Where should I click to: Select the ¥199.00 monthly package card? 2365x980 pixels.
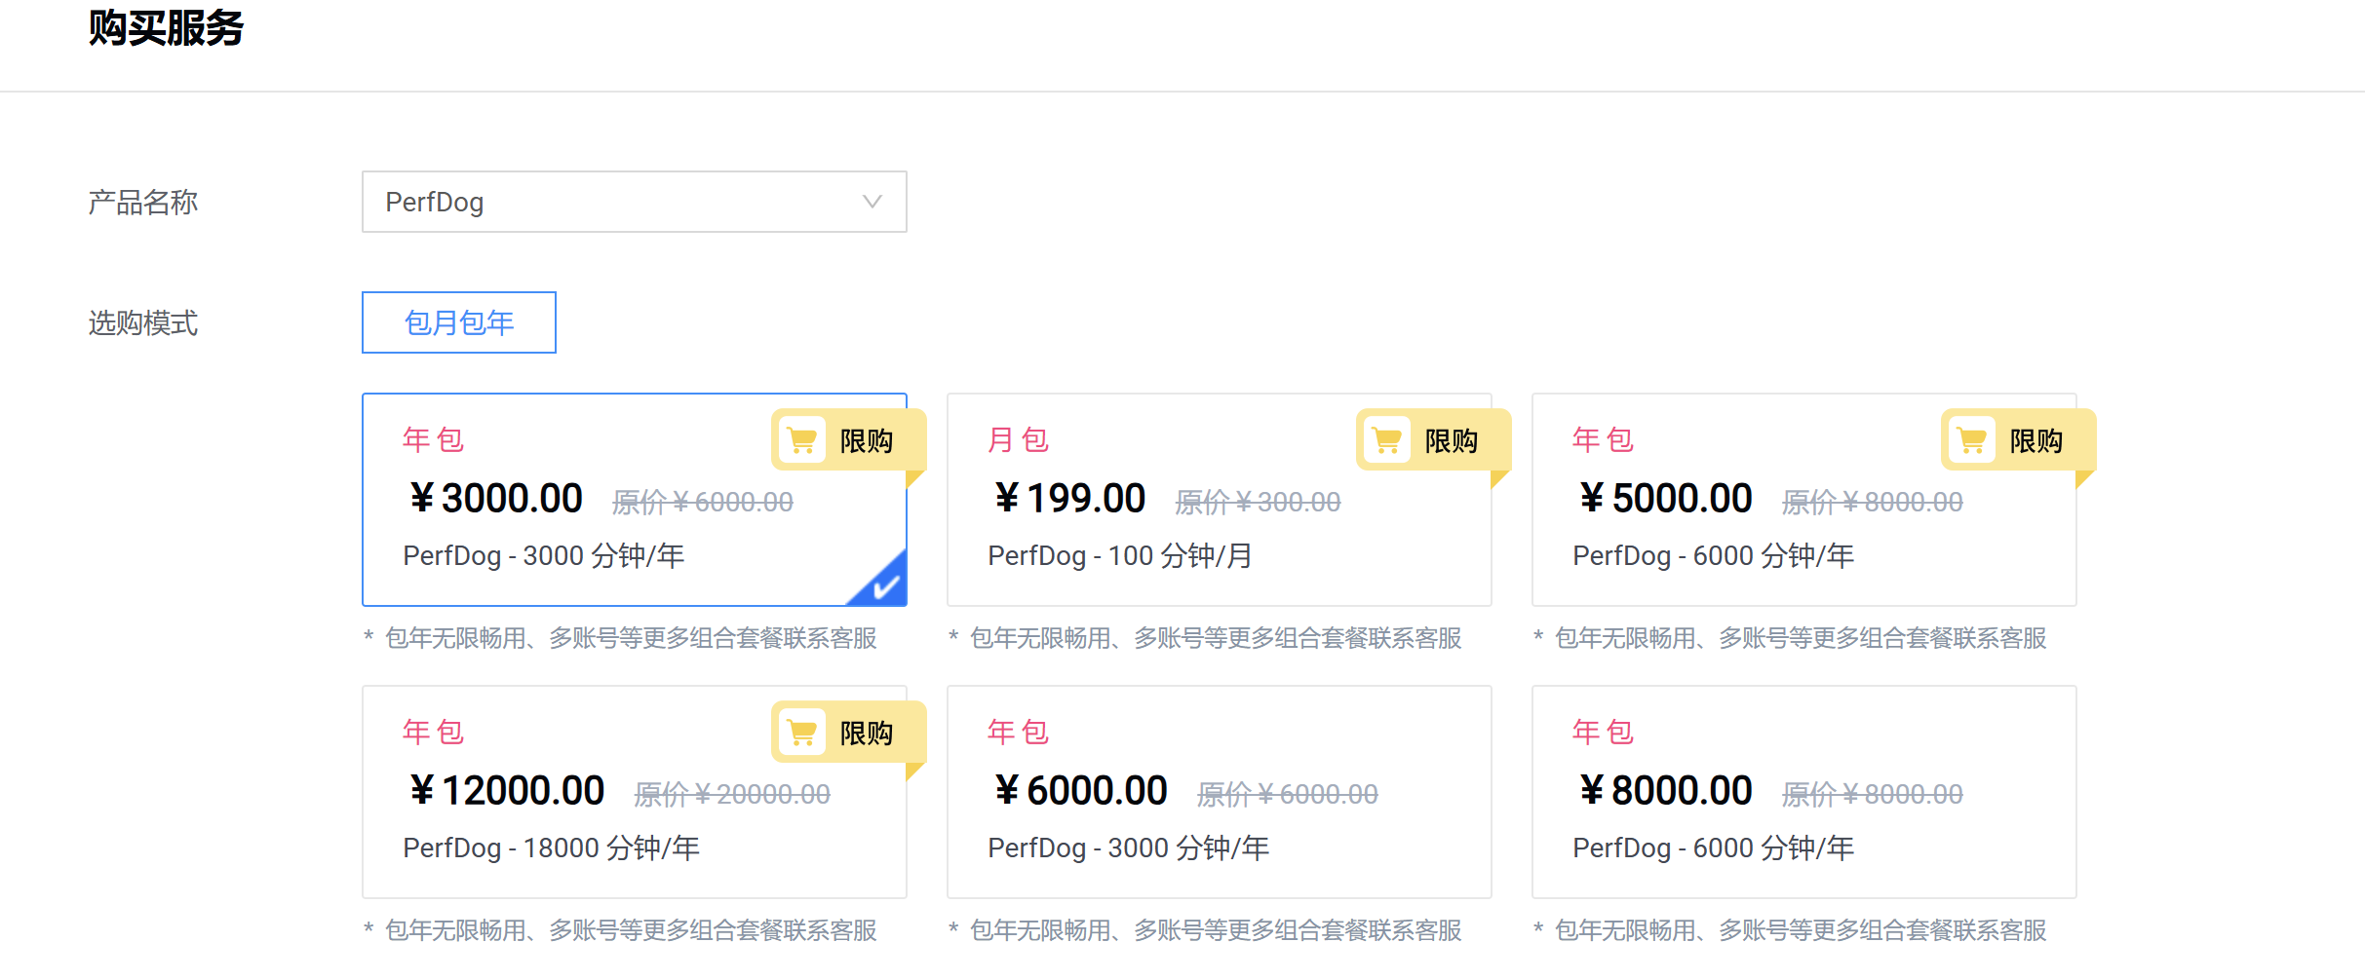click(x=1219, y=500)
